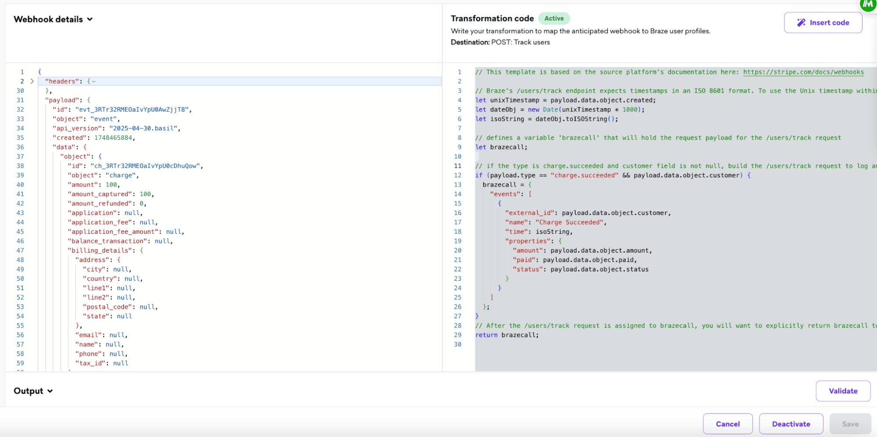The image size is (877, 437).
Task: Place cursor on "return brazecall;" line
Action: click(507, 335)
